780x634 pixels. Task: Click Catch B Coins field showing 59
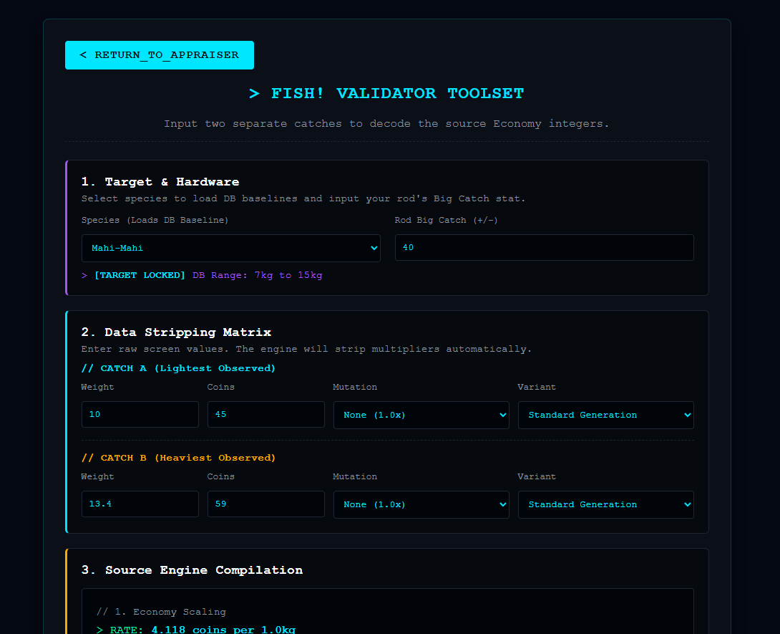tap(266, 504)
